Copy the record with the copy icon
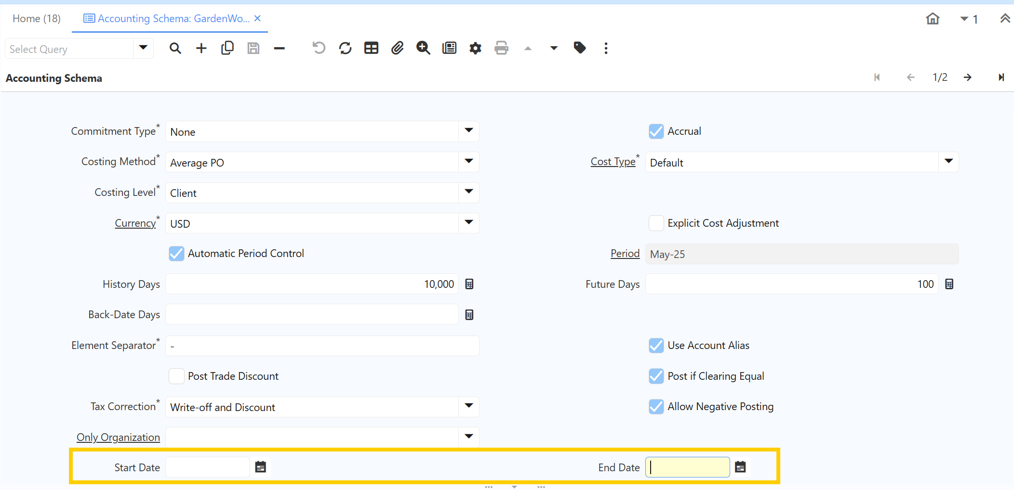 point(227,48)
